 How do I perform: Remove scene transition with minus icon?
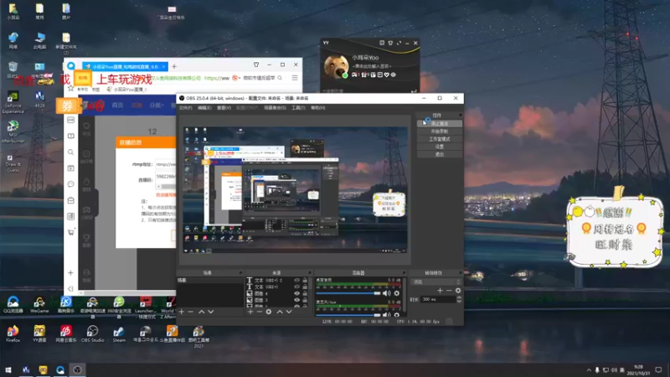click(x=449, y=291)
